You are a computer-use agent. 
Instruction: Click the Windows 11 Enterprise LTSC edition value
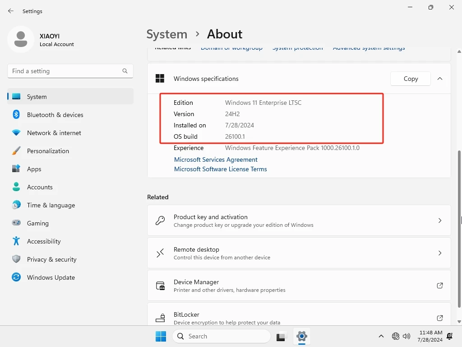click(x=263, y=103)
